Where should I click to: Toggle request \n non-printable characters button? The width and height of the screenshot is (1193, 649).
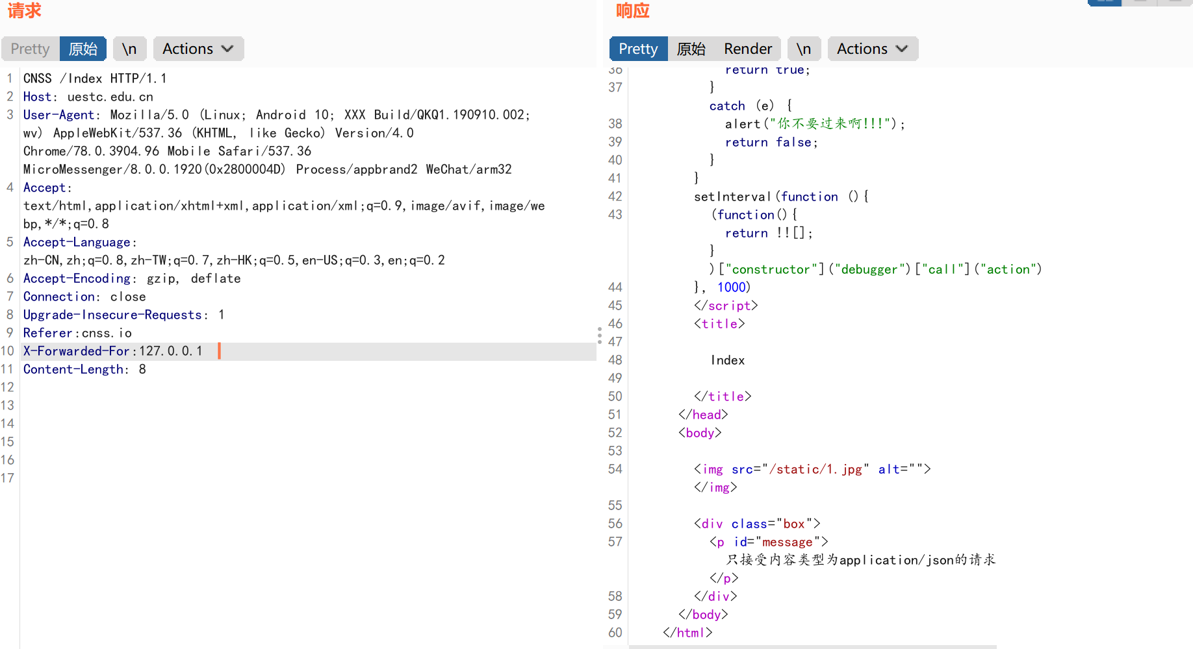point(129,49)
